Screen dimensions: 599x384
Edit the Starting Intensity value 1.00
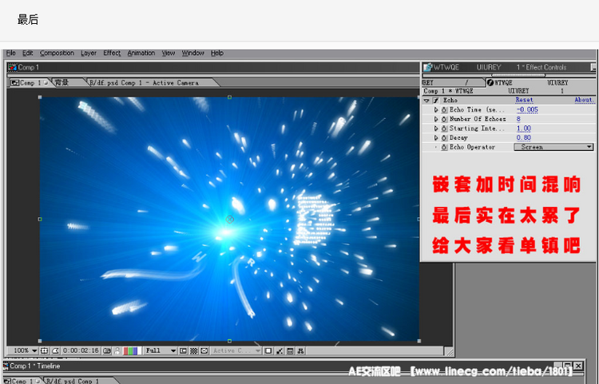click(524, 129)
